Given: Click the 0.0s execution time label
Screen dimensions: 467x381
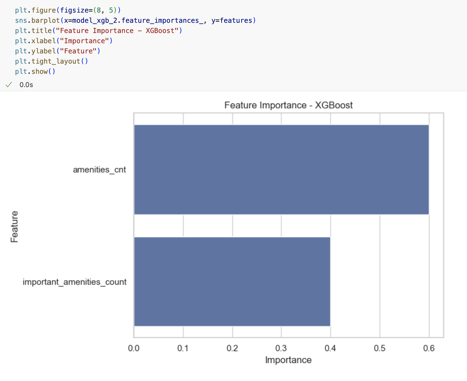Looking at the screenshot, I should click(26, 85).
